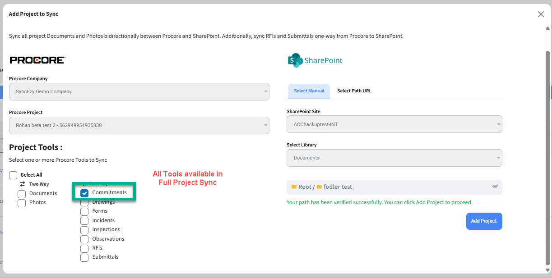Click the Root folder icon in path
The height and width of the screenshot is (278, 552).
(294, 187)
